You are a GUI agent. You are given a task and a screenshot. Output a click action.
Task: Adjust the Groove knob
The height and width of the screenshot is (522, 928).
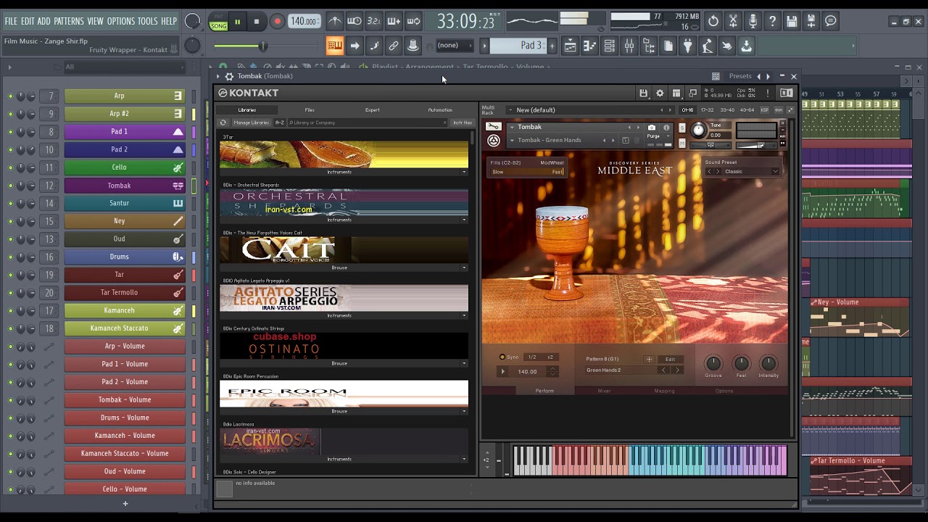click(713, 363)
